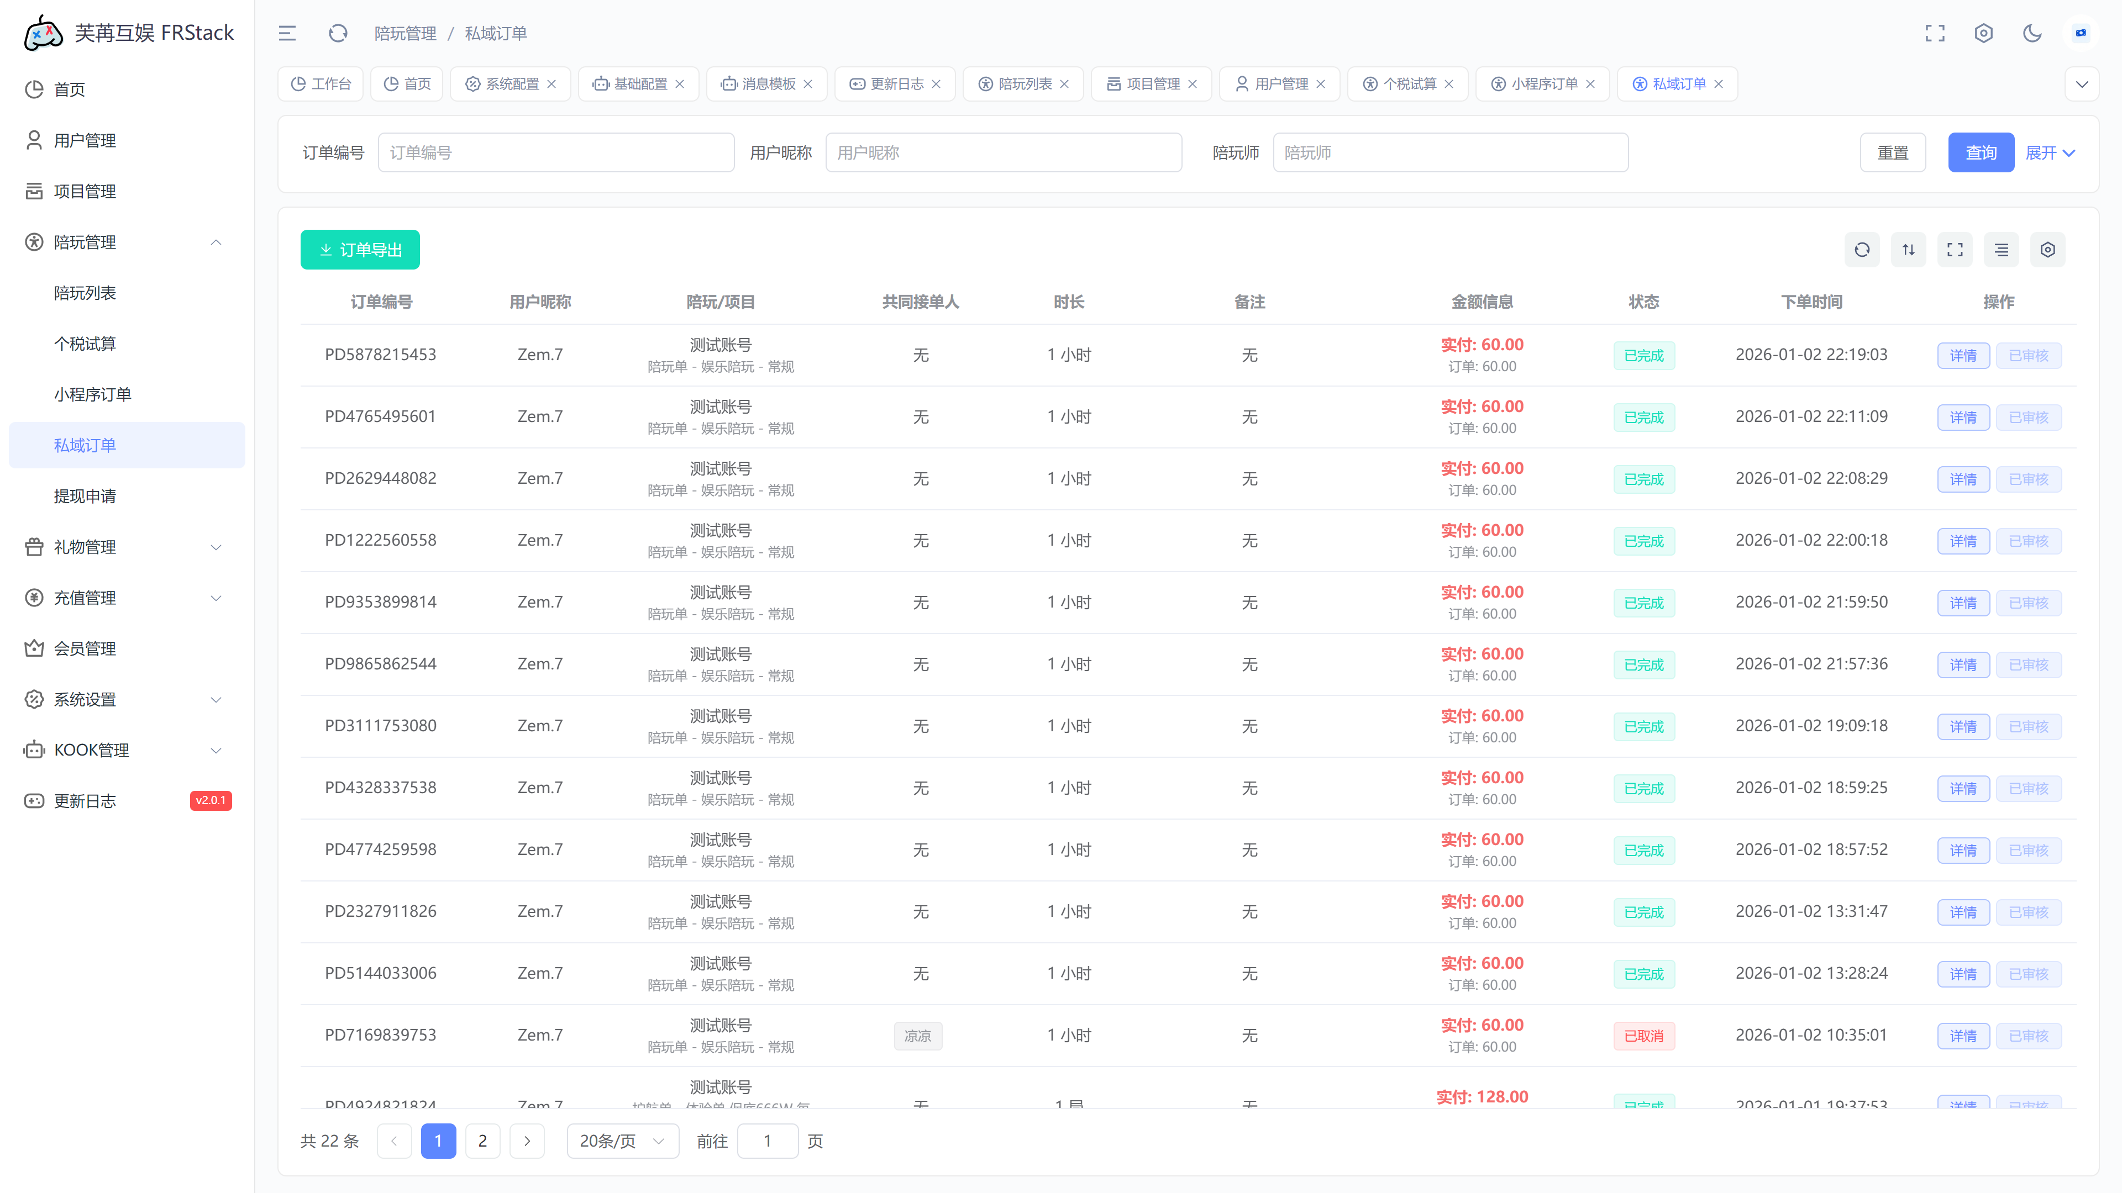Viewport: 2122px width, 1193px height.
Task: Open table density settings icon
Action: tap(2001, 250)
